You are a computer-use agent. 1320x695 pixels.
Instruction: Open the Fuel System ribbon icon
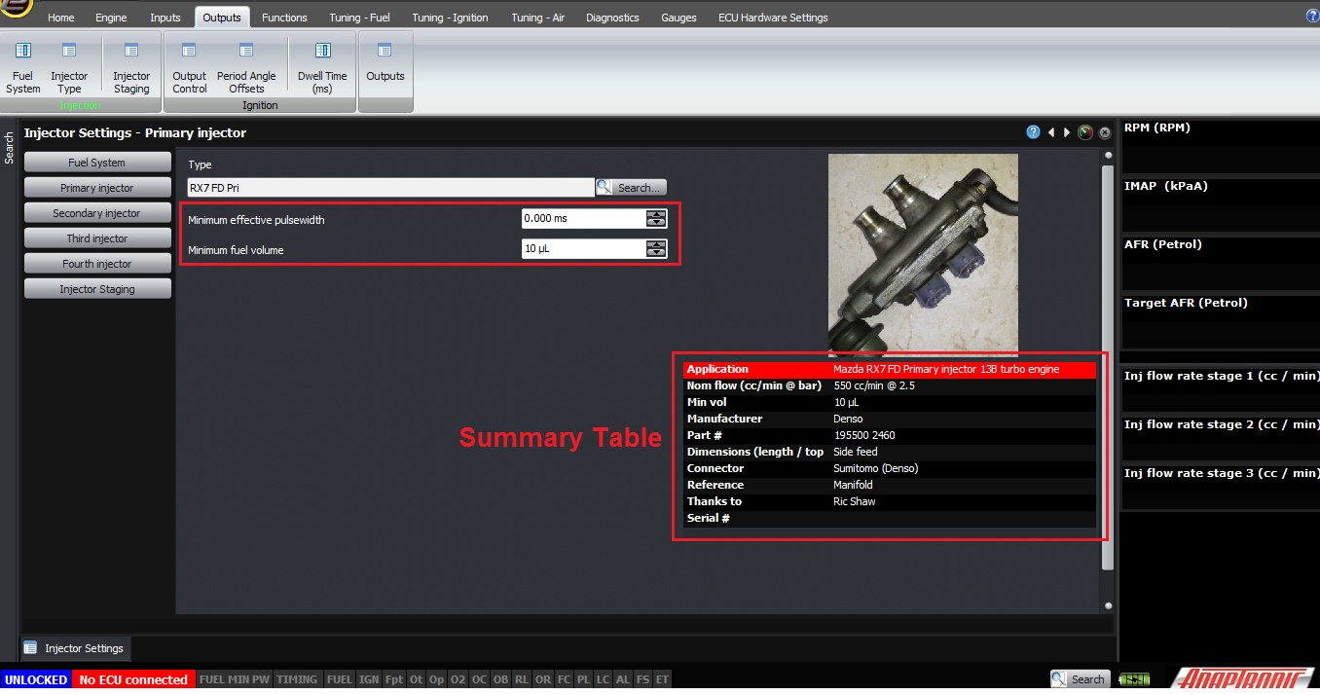coord(23,67)
